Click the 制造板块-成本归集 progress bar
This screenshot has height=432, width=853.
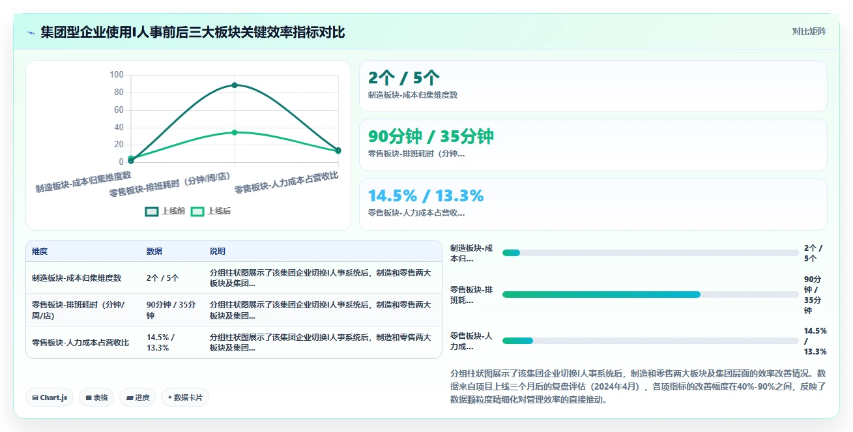[x=650, y=253]
